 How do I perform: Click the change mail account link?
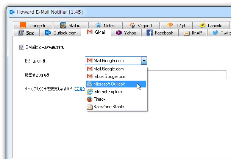(x=80, y=89)
